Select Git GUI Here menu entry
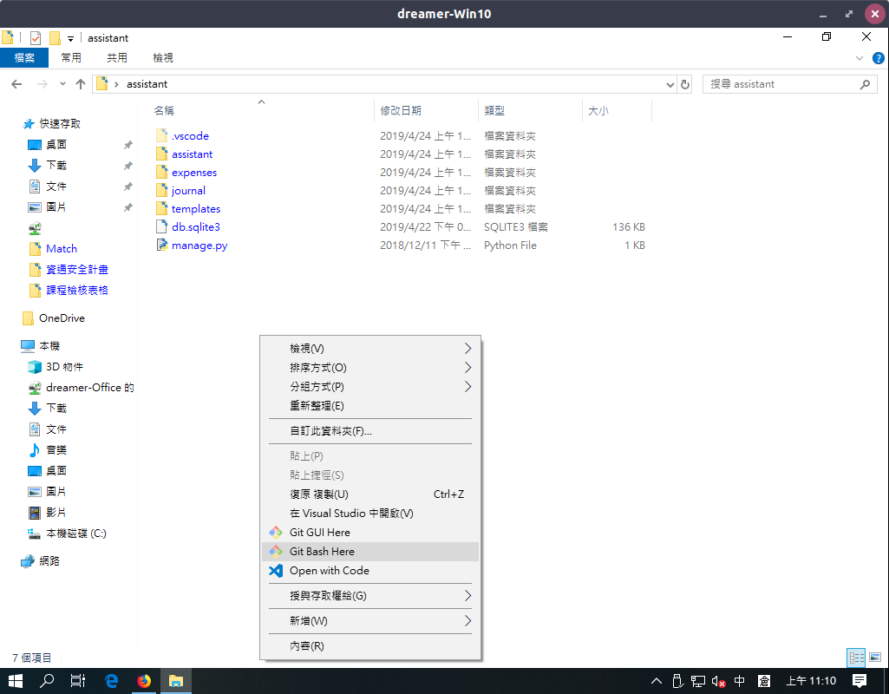 (319, 533)
